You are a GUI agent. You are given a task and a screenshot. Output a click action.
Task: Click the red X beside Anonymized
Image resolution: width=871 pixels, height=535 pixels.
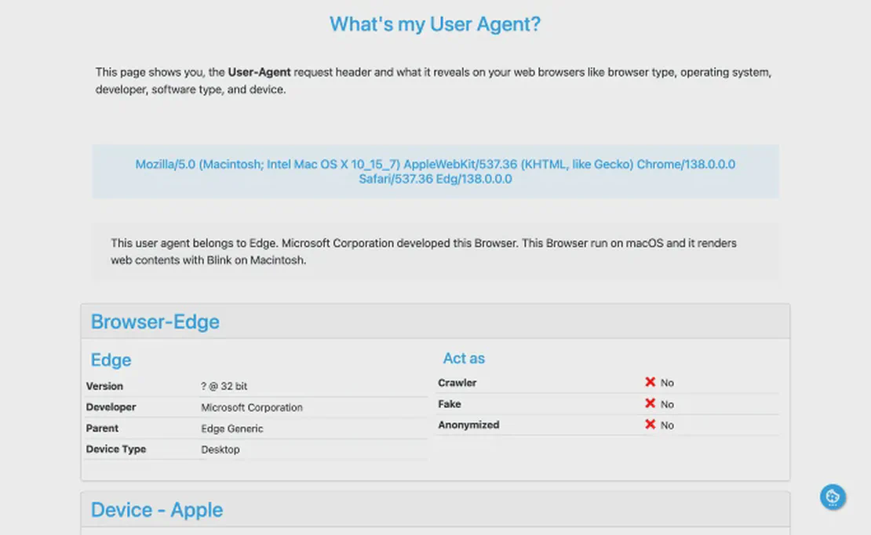tap(650, 424)
